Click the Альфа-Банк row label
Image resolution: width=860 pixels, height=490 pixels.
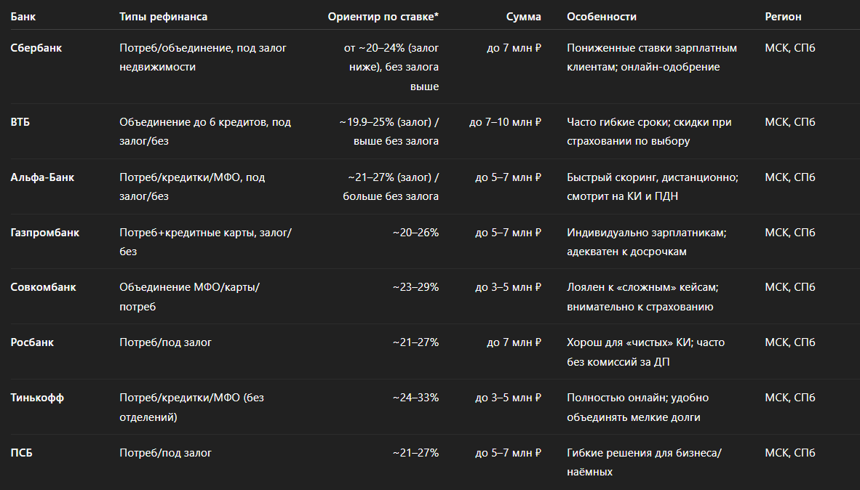pyautogui.click(x=42, y=177)
